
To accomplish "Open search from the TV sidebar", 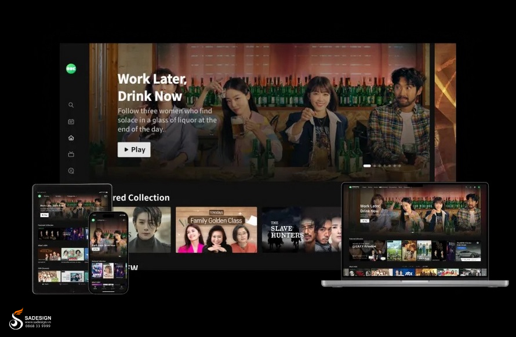I will [71, 105].
